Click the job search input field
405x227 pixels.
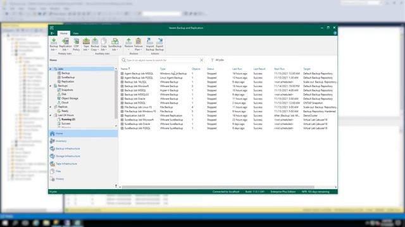pos(163,61)
